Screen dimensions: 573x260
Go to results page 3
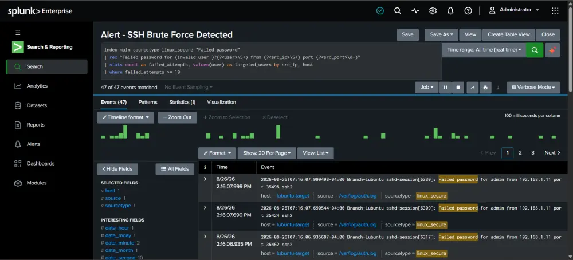coord(533,153)
